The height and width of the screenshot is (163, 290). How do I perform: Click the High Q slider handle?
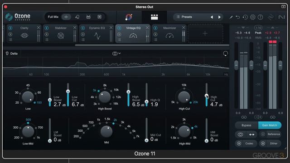[146, 101]
